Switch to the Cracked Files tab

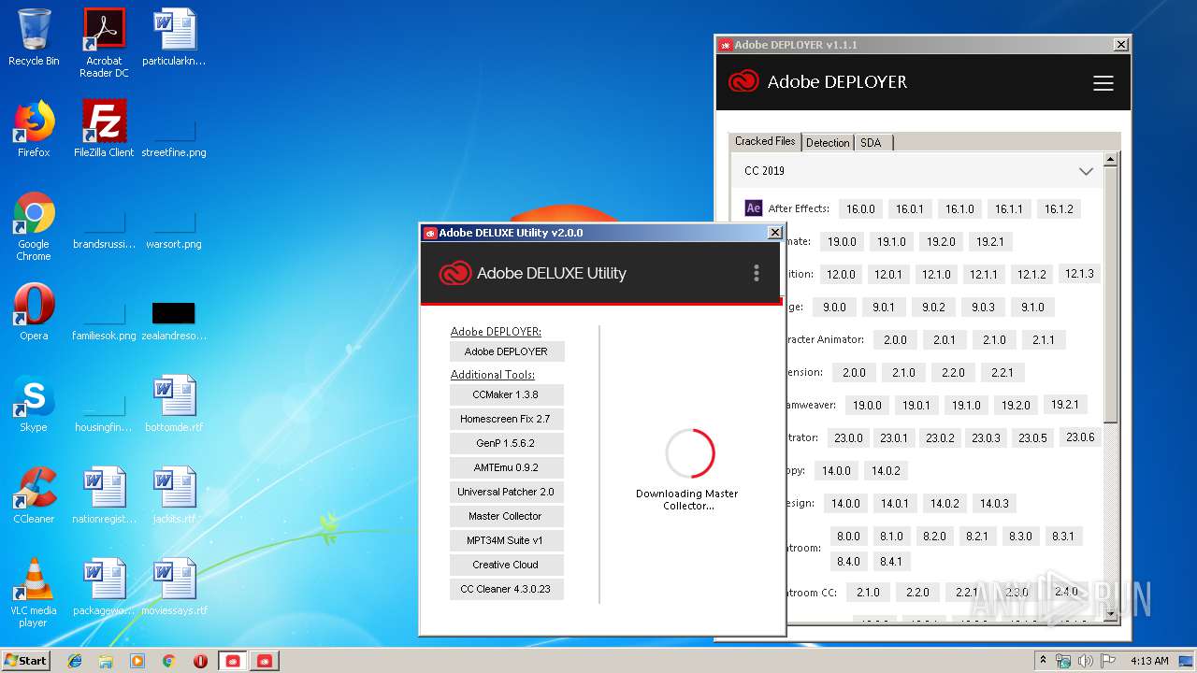pyautogui.click(x=765, y=141)
